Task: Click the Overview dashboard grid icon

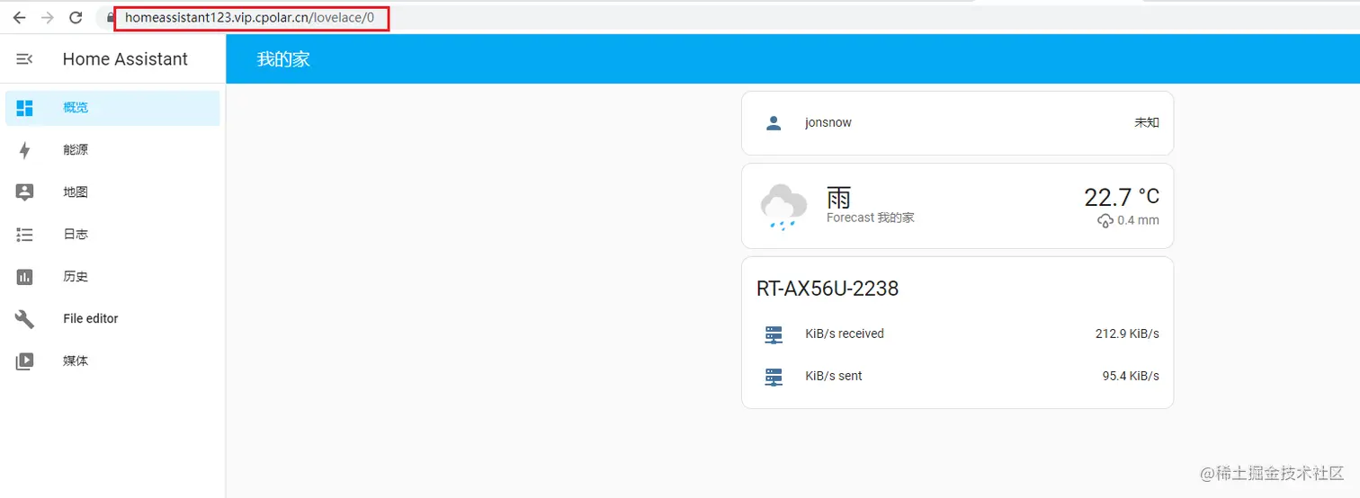Action: click(24, 108)
